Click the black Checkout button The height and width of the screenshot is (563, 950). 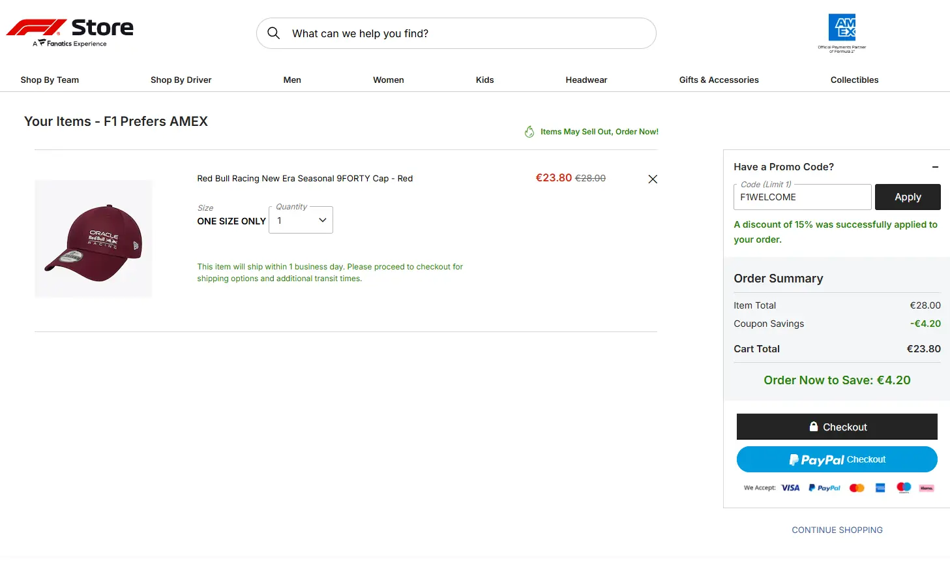click(837, 427)
